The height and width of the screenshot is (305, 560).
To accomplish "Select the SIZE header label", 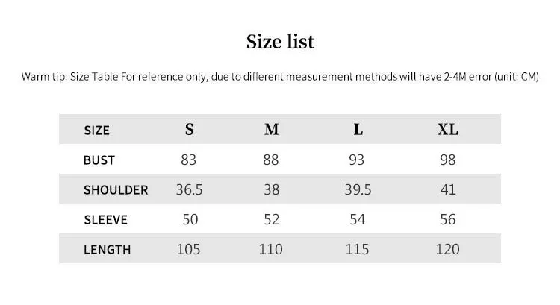I will (97, 131).
